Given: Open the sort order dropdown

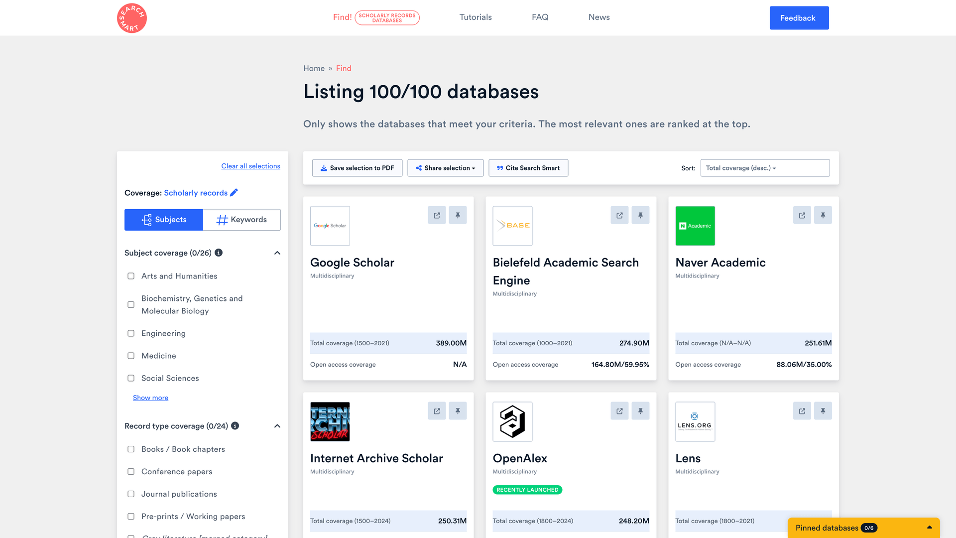Looking at the screenshot, I should [765, 168].
